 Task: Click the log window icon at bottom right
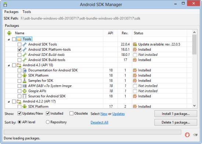click(195, 135)
